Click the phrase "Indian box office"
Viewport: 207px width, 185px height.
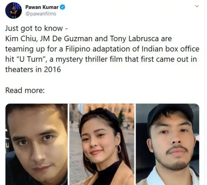pyautogui.click(x=170, y=49)
